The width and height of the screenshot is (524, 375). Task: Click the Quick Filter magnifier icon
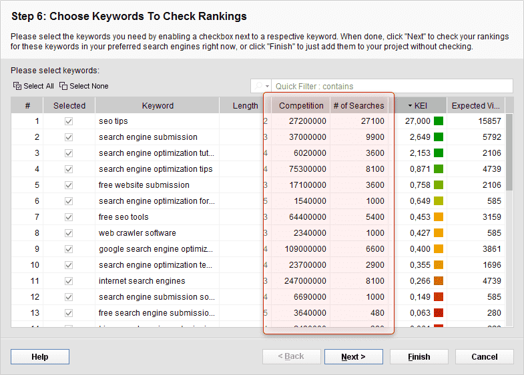coord(258,87)
